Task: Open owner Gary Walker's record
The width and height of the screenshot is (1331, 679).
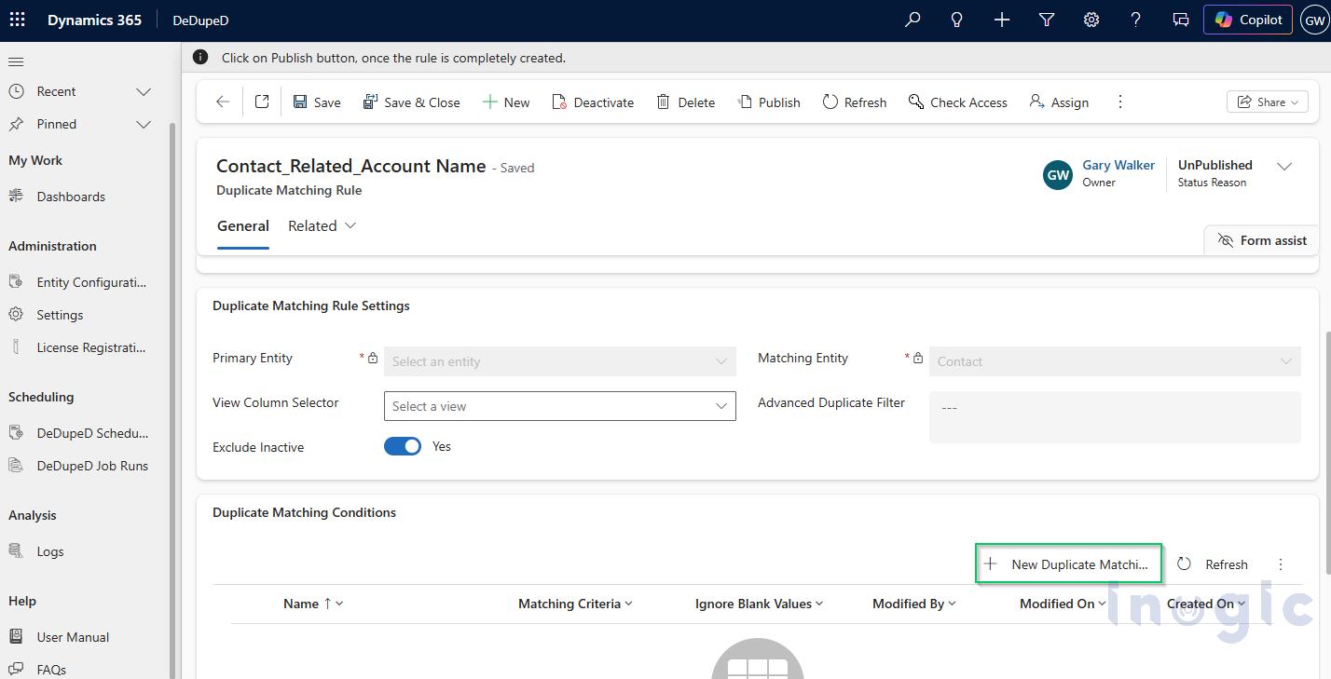Action: pos(1118,165)
